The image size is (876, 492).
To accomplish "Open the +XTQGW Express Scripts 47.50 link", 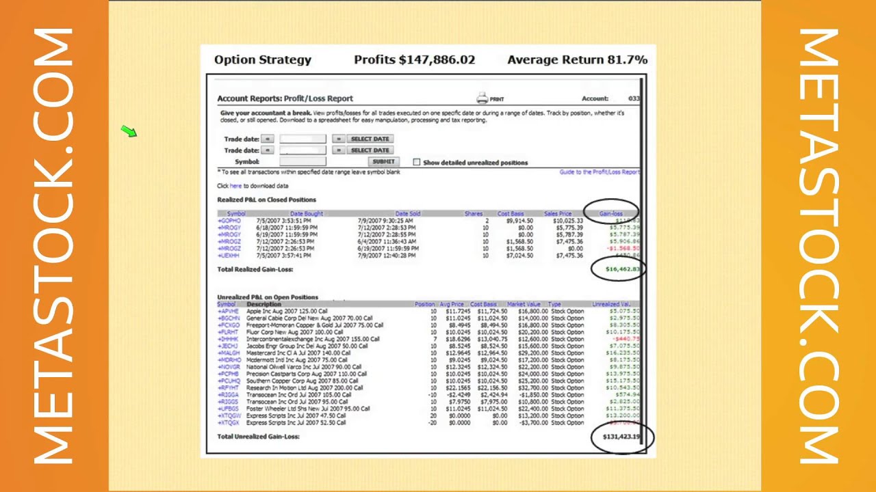I will point(229,415).
